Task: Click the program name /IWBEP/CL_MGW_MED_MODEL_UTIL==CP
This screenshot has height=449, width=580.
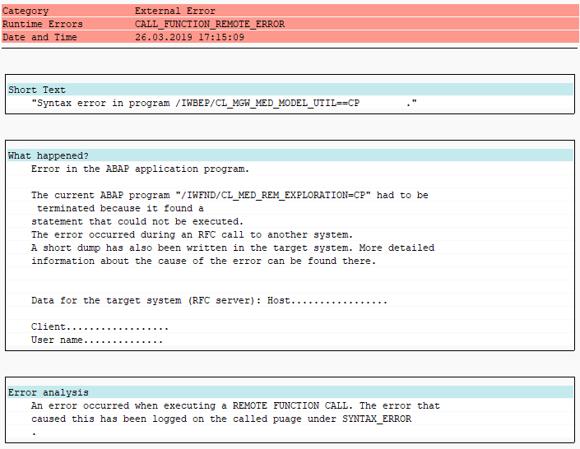Action: tap(267, 103)
